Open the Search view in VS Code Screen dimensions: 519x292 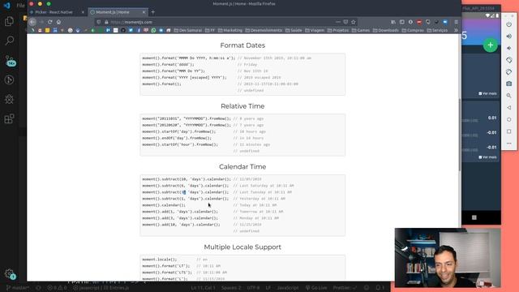click(9, 41)
